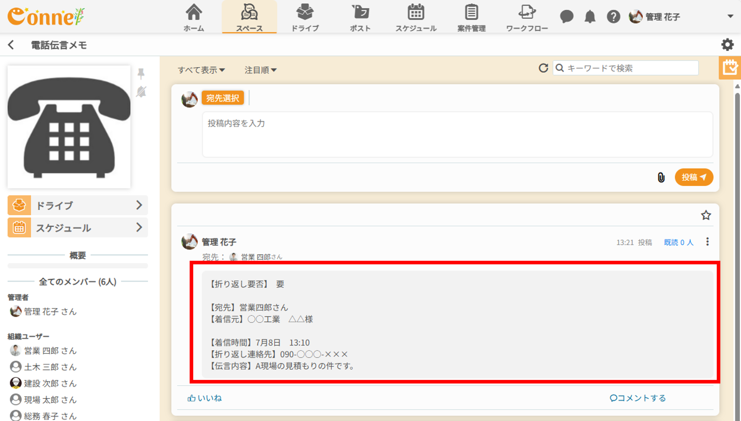This screenshot has height=421, width=741.
Task: Click the 13:21 投稿 timestamp
Action: click(x=634, y=242)
